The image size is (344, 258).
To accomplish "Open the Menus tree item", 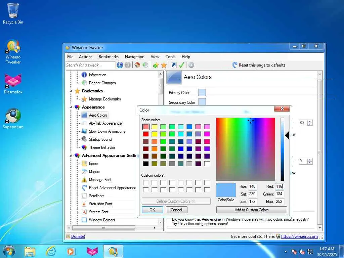I will tap(94, 172).
